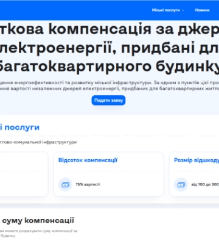Open the Міські послуги dropdown menu
Viewport: 219px width, 244px height.
tap(168, 10)
